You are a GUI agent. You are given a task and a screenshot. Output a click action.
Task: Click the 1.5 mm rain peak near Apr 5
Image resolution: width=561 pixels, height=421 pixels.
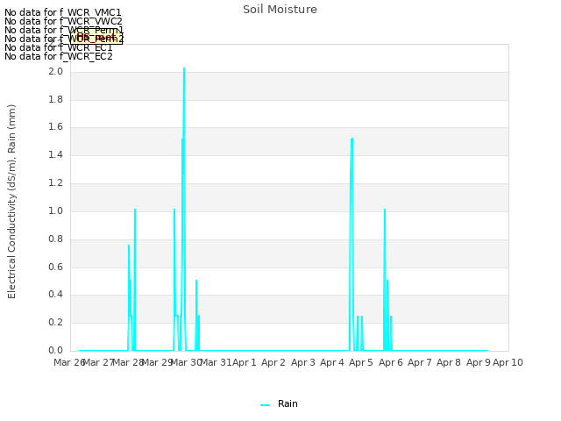pos(352,139)
